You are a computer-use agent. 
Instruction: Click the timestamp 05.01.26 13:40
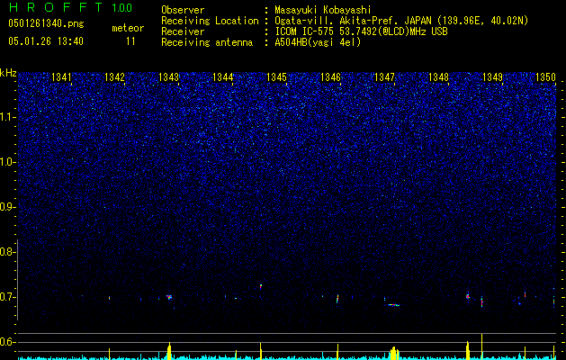tap(46, 41)
